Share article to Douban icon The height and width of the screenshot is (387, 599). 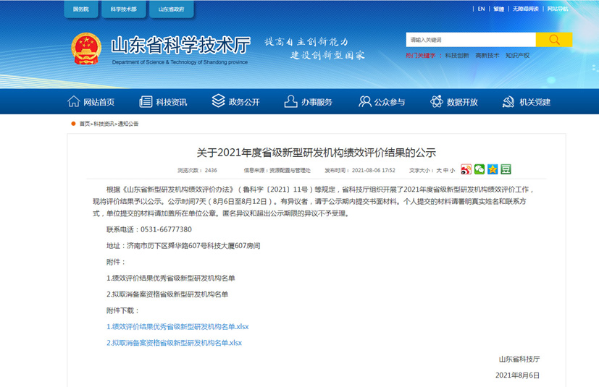(506, 169)
